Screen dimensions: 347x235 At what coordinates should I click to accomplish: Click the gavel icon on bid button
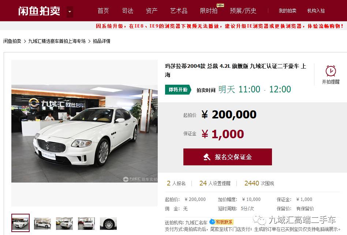(207, 157)
